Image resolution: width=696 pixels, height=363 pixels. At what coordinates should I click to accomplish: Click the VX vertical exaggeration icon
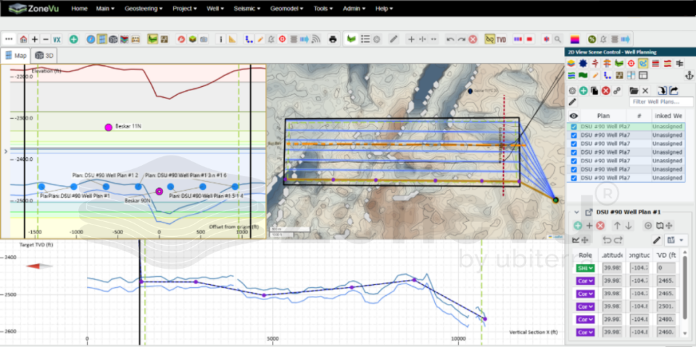point(57,39)
